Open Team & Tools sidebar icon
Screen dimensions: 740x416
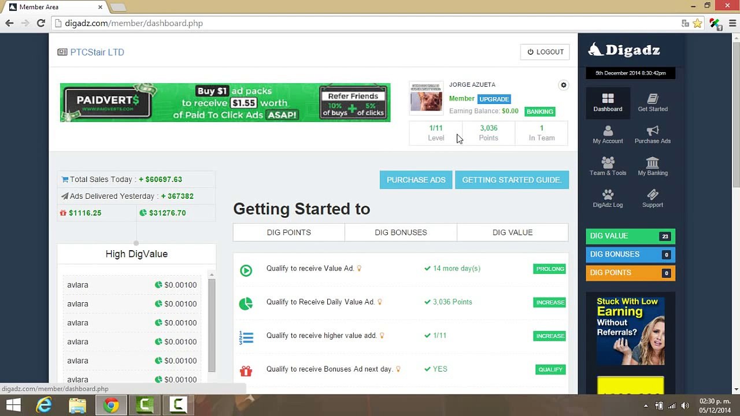pos(608,166)
